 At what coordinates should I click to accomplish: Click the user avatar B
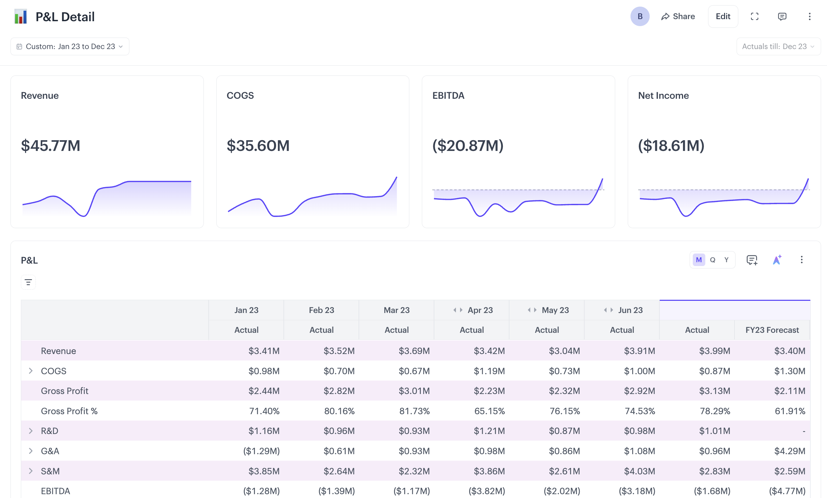click(x=640, y=16)
